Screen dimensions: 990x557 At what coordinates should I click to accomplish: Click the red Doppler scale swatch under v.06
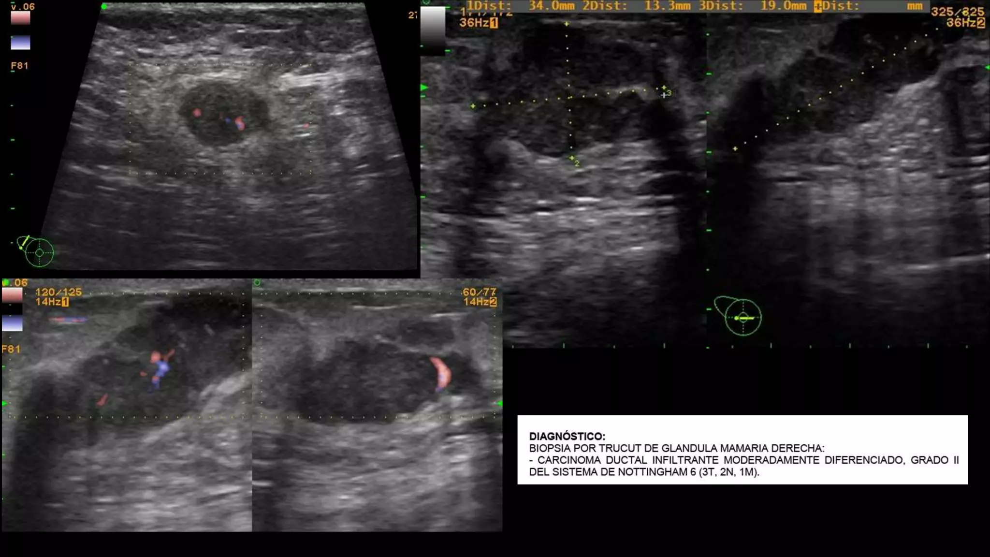click(x=20, y=18)
